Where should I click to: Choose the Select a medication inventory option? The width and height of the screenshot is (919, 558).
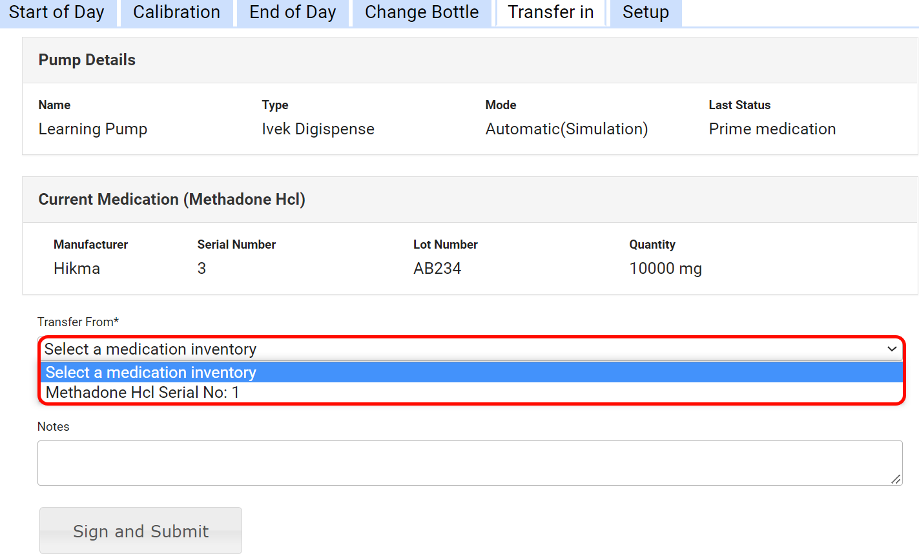click(150, 372)
